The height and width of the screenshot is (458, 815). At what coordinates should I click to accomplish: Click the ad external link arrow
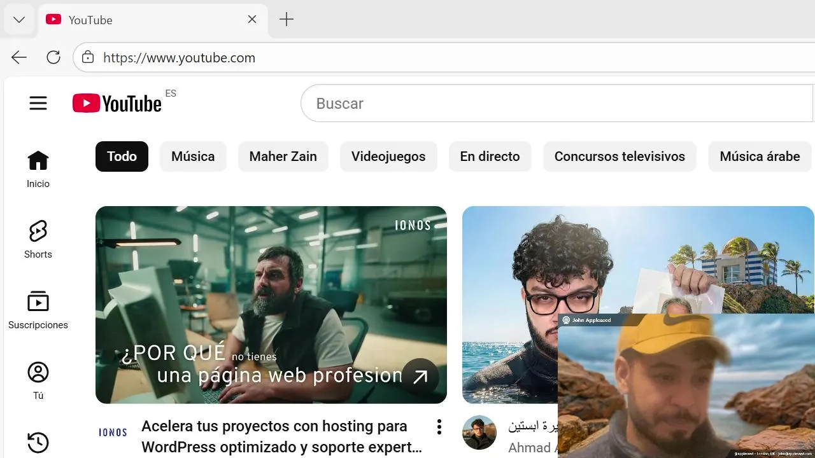click(x=420, y=377)
